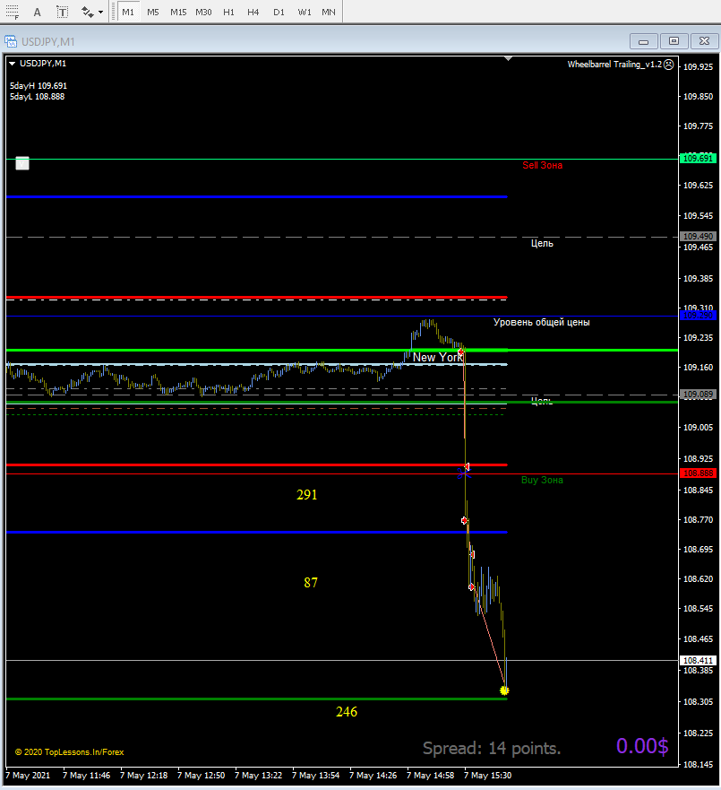Switch to W1 timeframe
This screenshot has width=721, height=790.
tap(304, 12)
